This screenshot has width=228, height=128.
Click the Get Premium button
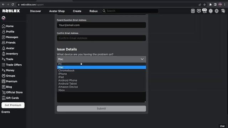point(13,105)
